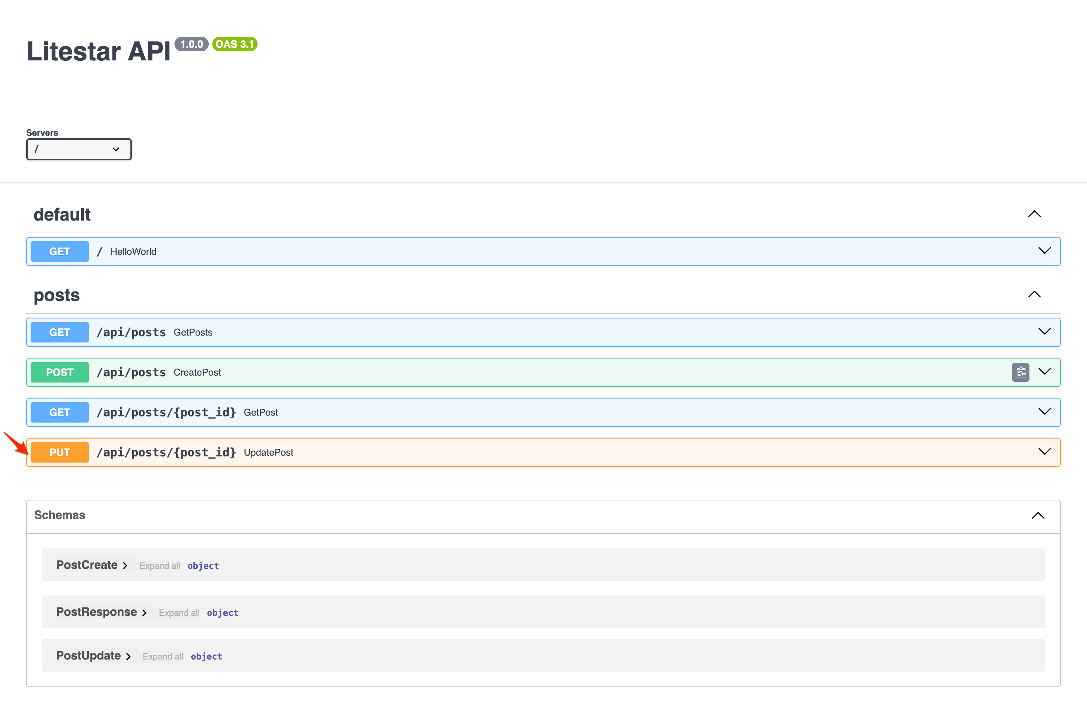The image size is (1087, 709).
Task: Click the CreatePost summary text
Action: coord(197,372)
